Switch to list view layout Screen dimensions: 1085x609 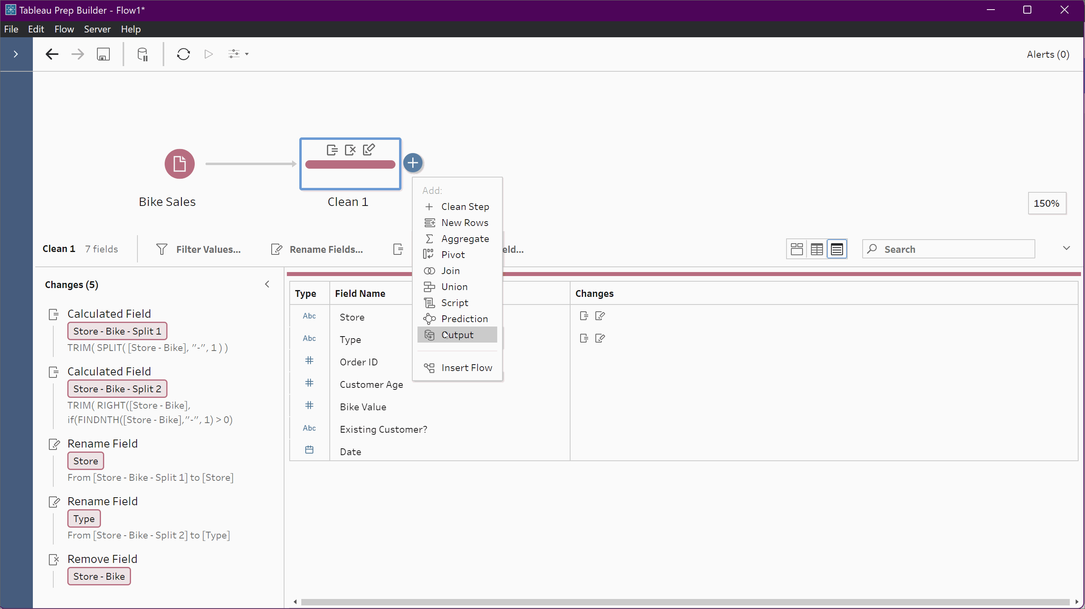(837, 249)
